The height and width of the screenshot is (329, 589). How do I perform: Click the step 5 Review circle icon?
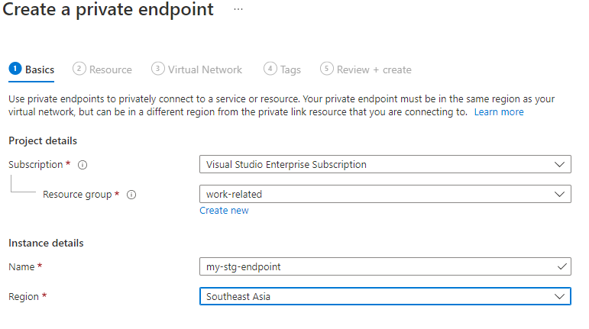tap(326, 69)
